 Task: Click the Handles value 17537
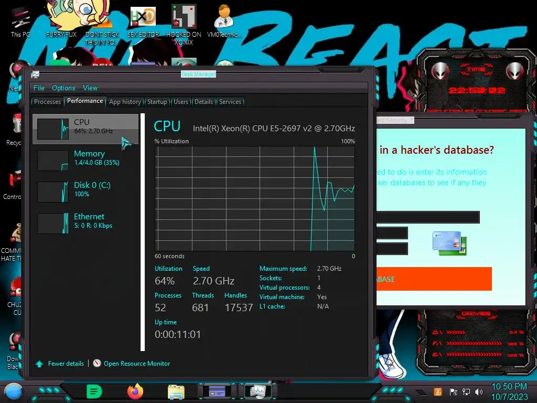pyautogui.click(x=239, y=307)
